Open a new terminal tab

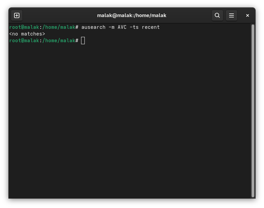17,15
